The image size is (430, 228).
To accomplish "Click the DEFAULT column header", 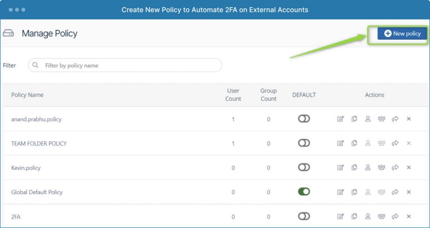I will 304,95.
